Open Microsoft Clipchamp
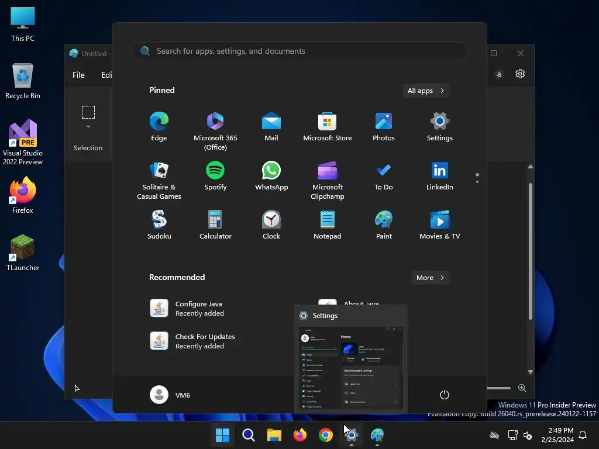 [x=328, y=180]
